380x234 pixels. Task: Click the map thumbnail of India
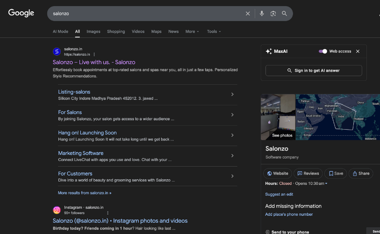coord(337,117)
